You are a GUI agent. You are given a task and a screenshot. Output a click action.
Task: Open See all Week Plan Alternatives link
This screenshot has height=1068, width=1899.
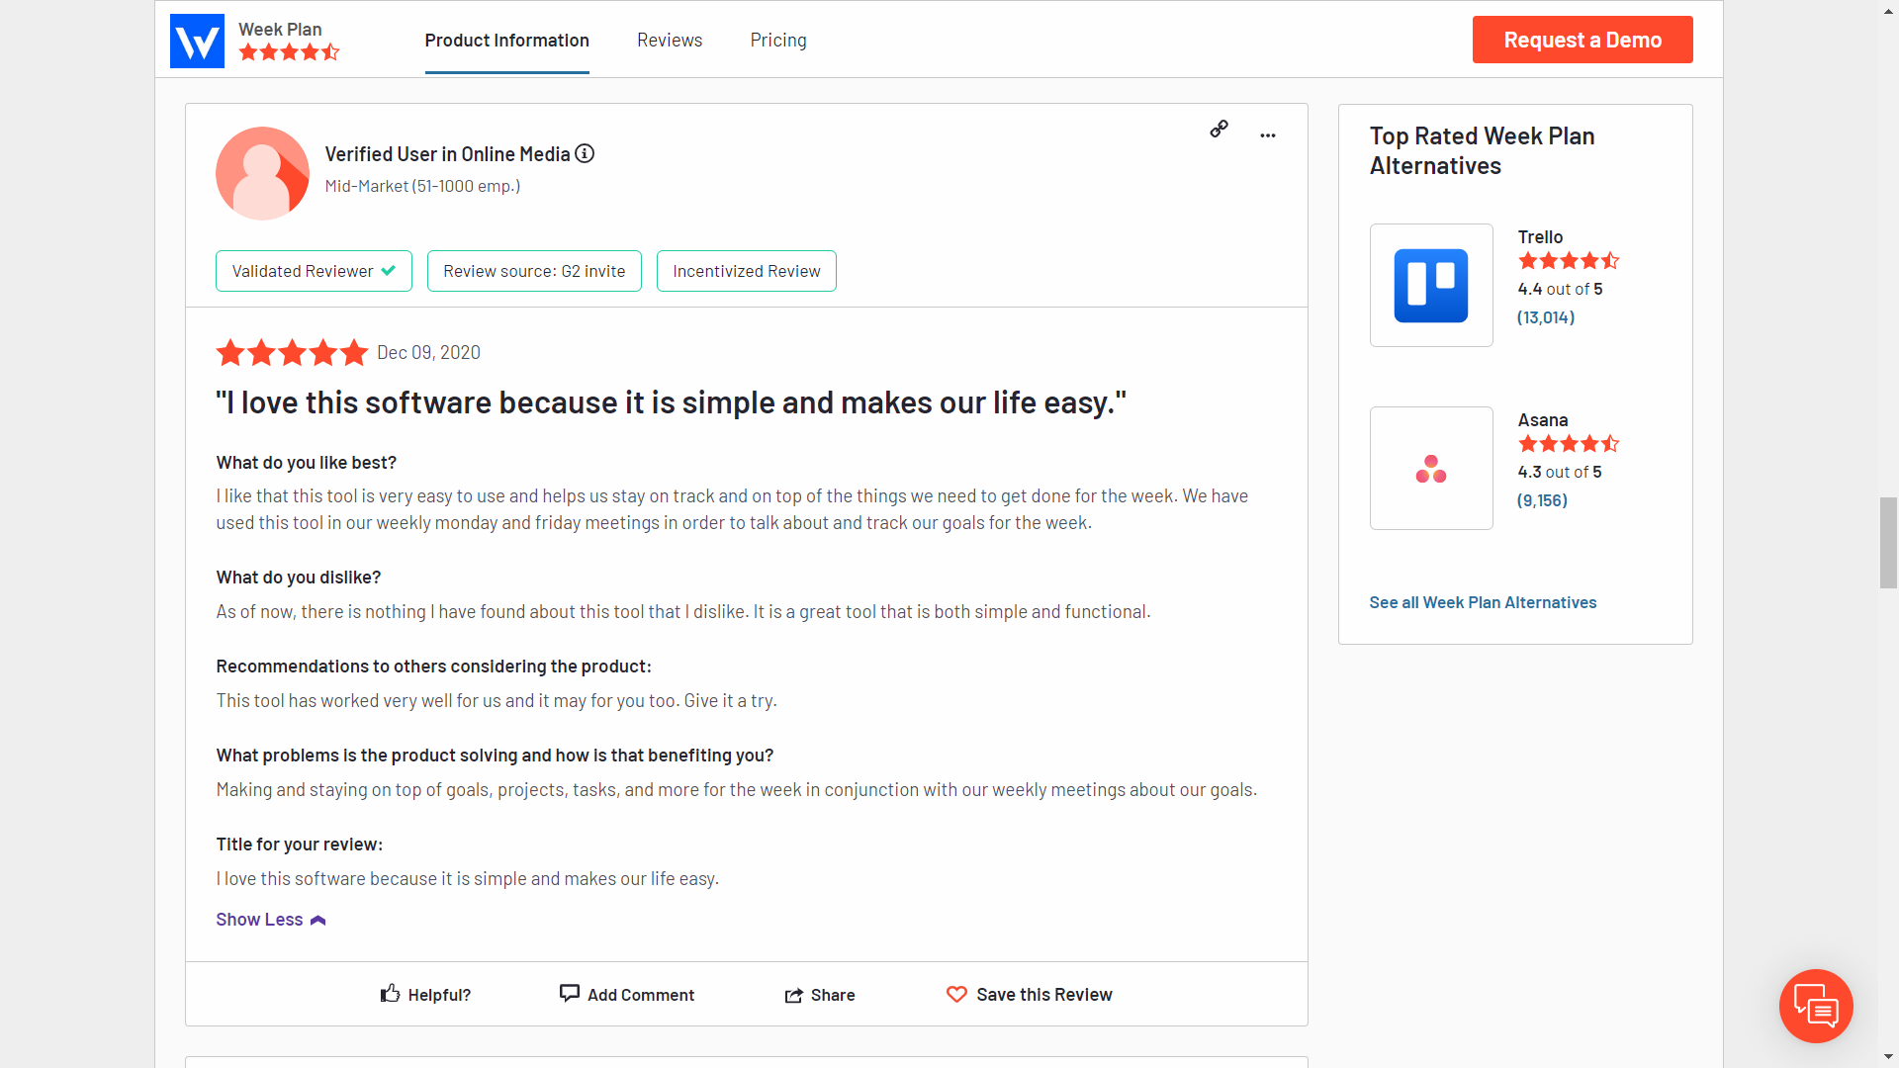[1483, 602]
